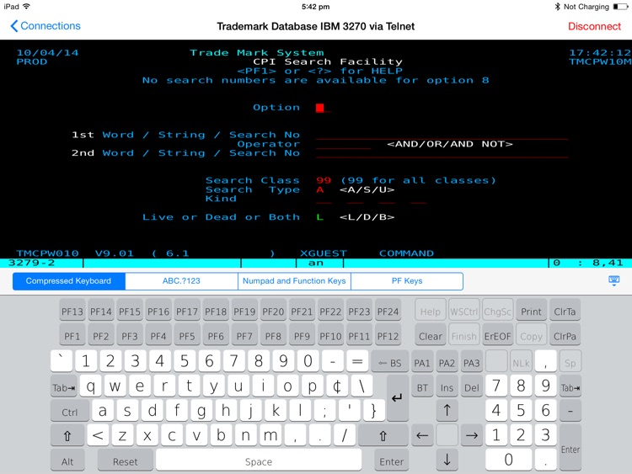The height and width of the screenshot is (474, 632).
Task: Tap the cent sign key
Action: (337, 386)
